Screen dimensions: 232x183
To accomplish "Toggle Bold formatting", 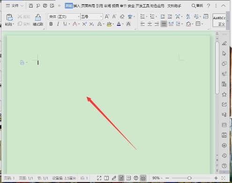I will (51, 24).
